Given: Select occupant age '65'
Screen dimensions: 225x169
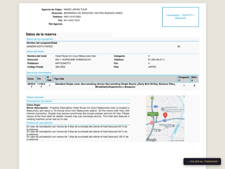Looking at the screenshot, I should coord(179,47).
